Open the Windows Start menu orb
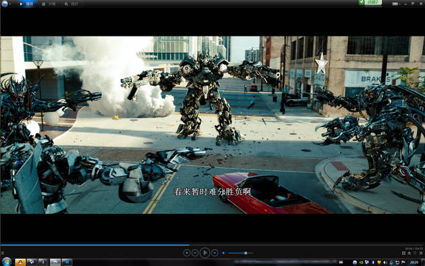 click(7, 262)
